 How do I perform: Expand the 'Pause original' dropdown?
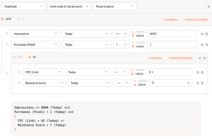pos(115,6)
